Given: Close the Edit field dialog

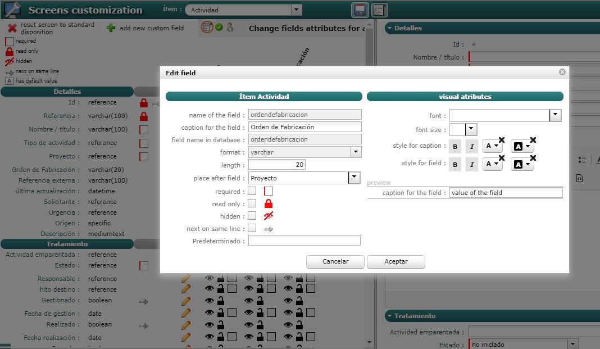Looking at the screenshot, I should pyautogui.click(x=562, y=72).
